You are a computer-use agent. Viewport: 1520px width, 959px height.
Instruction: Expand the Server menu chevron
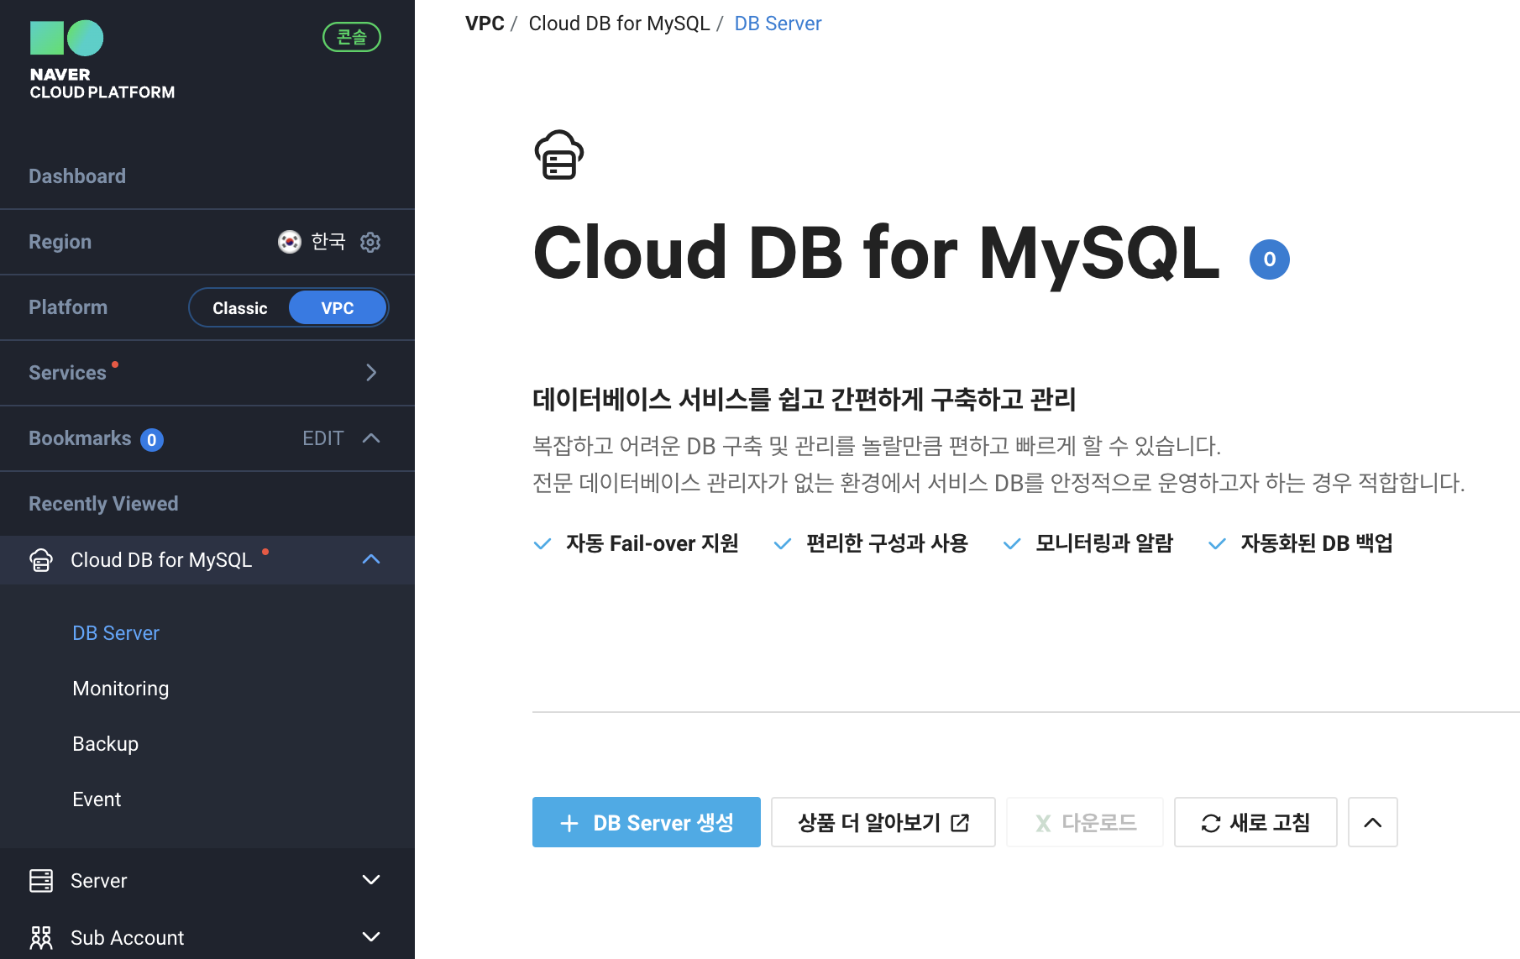tap(371, 880)
